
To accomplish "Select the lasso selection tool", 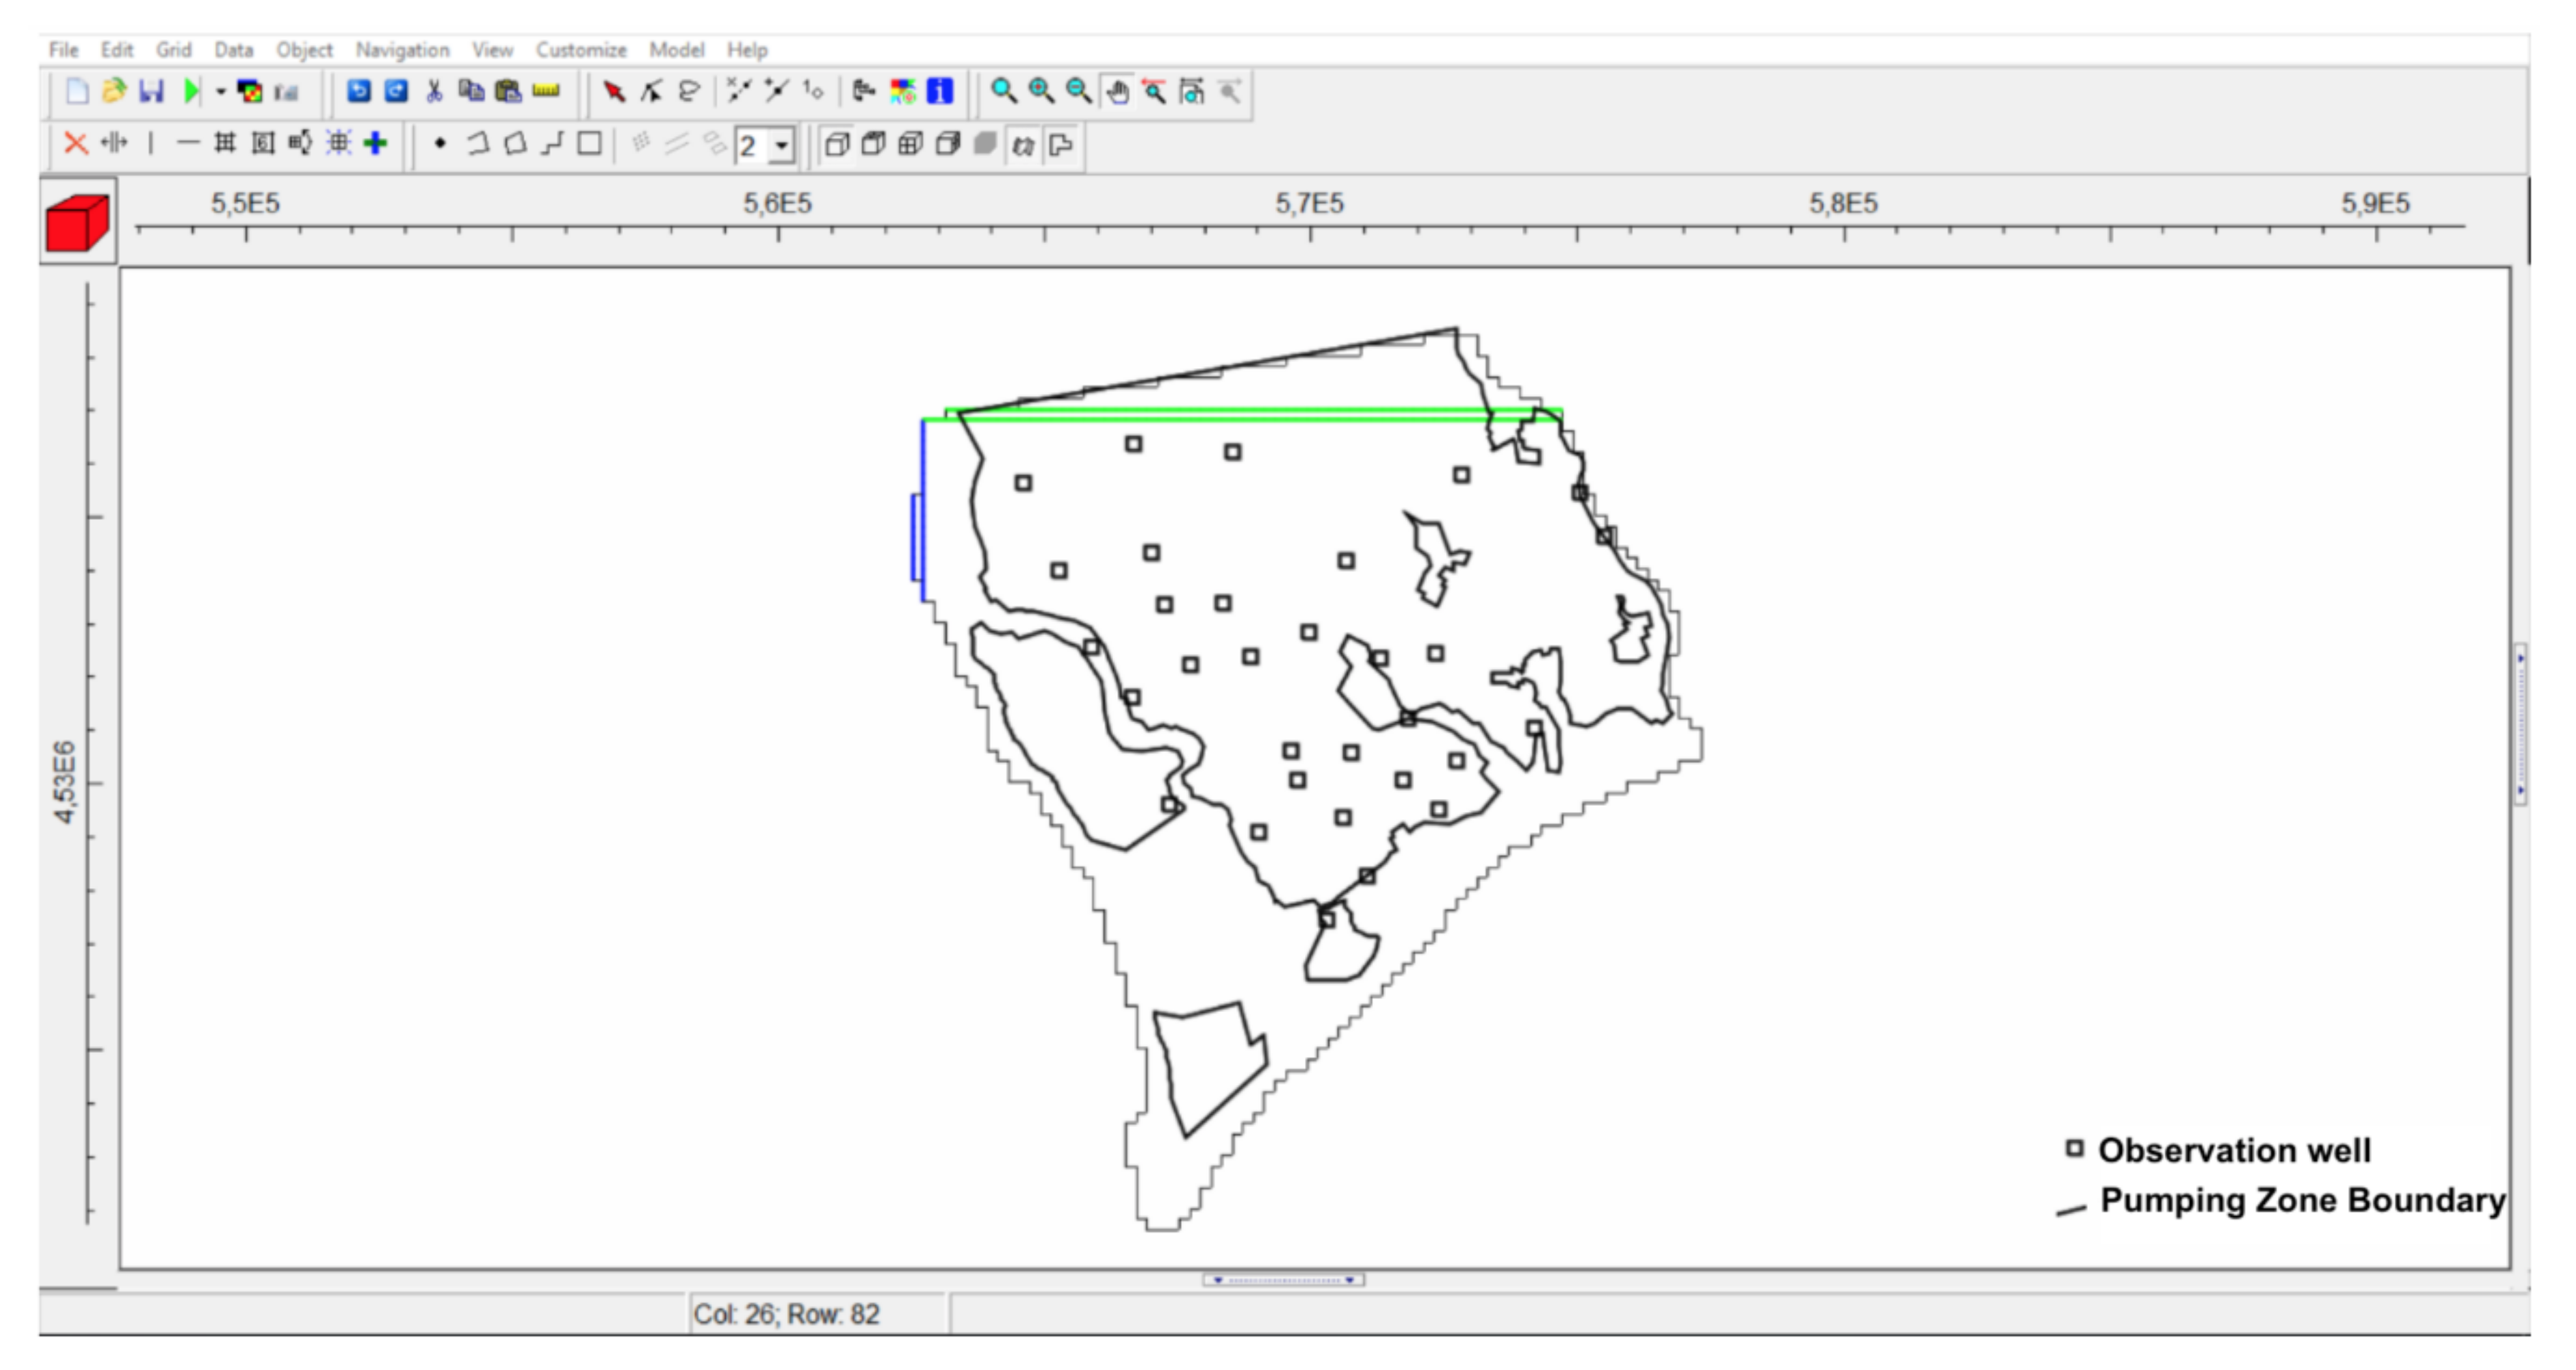I will coord(689,92).
